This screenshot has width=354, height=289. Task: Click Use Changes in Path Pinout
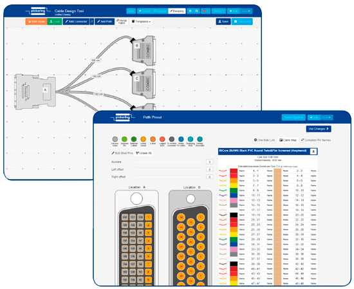coord(319,129)
